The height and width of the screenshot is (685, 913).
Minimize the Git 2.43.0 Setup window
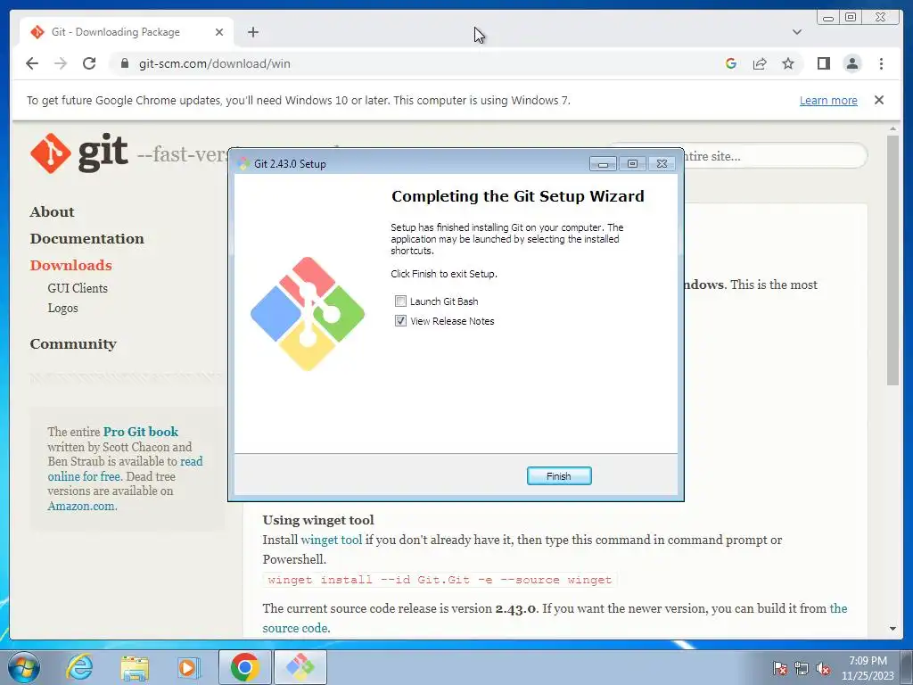point(603,164)
